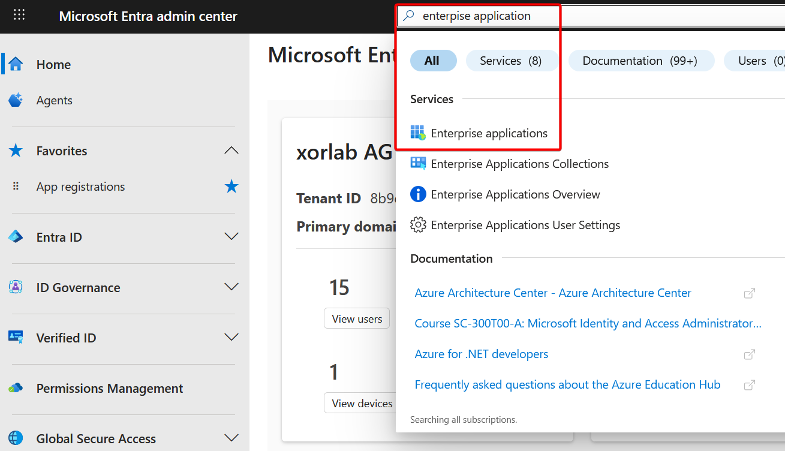Image resolution: width=785 pixels, height=451 pixels.
Task: Click into the search box with 'enterpise application'
Action: 591,16
